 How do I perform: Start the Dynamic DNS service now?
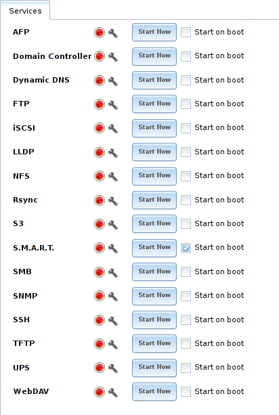pyautogui.click(x=154, y=80)
